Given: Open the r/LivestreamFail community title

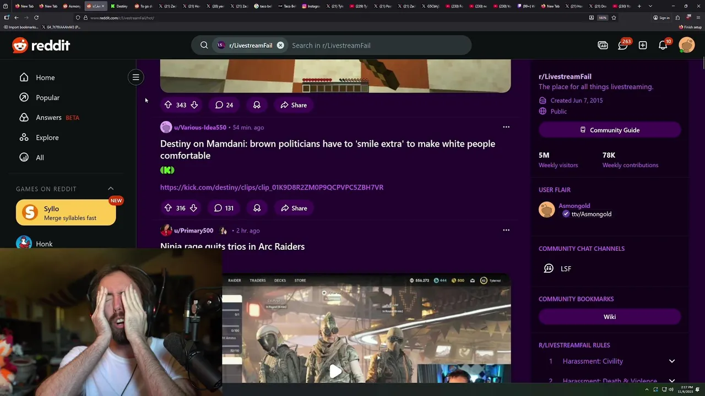Looking at the screenshot, I should pyautogui.click(x=565, y=76).
